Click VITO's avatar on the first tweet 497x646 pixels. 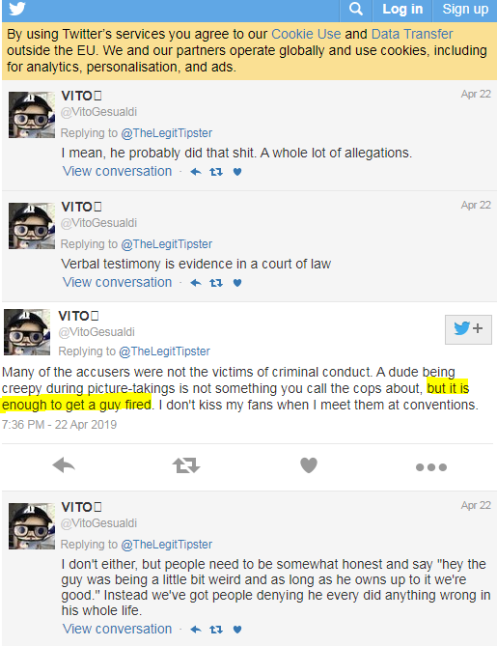click(32, 115)
